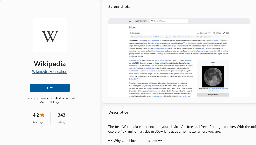
Task: Click the Wikipedia wordmark in the screenshot
Action: [x=140, y=21]
